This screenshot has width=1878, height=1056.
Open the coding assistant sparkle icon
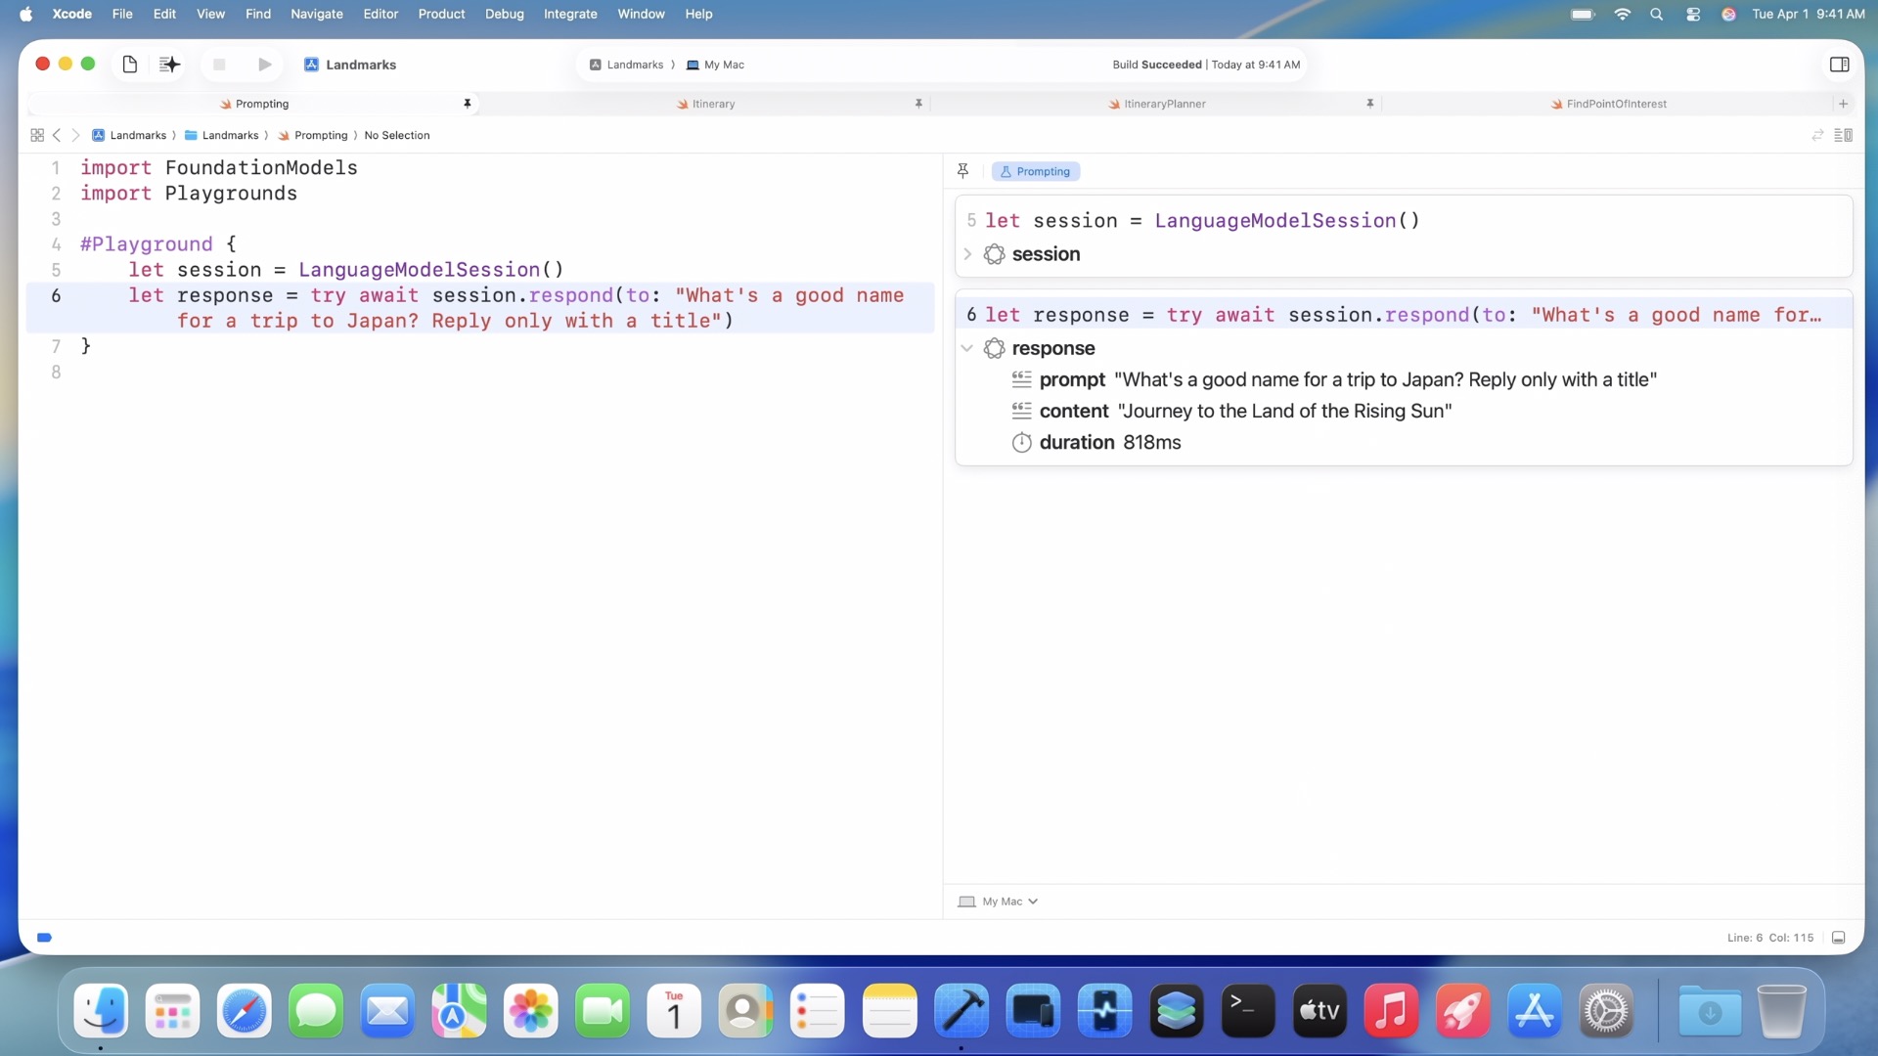pyautogui.click(x=169, y=65)
